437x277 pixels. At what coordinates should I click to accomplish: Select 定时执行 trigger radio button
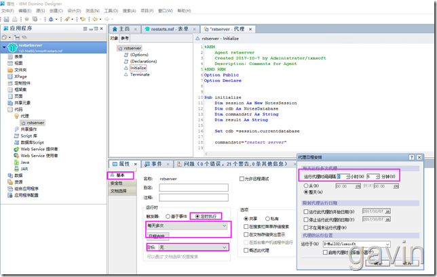tap(197, 216)
